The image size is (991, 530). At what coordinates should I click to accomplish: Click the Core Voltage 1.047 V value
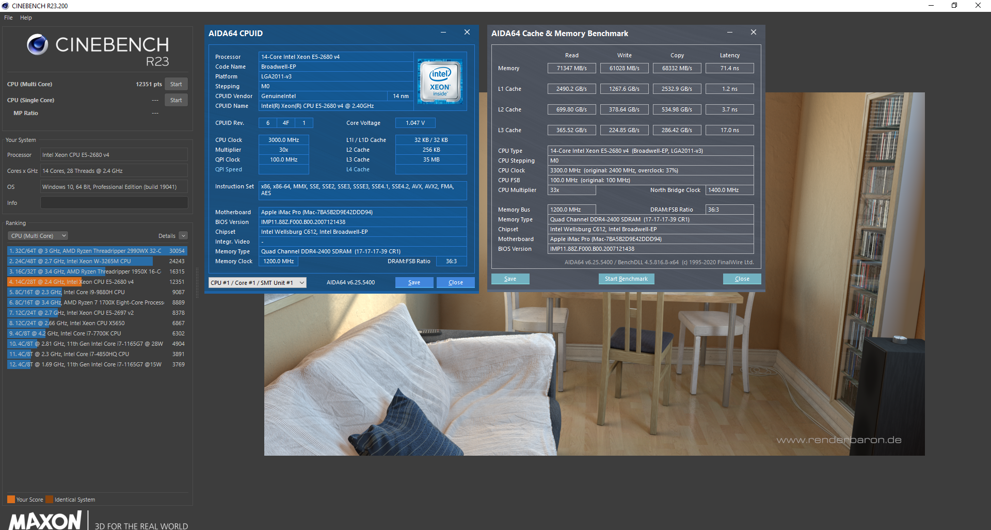pyautogui.click(x=415, y=123)
